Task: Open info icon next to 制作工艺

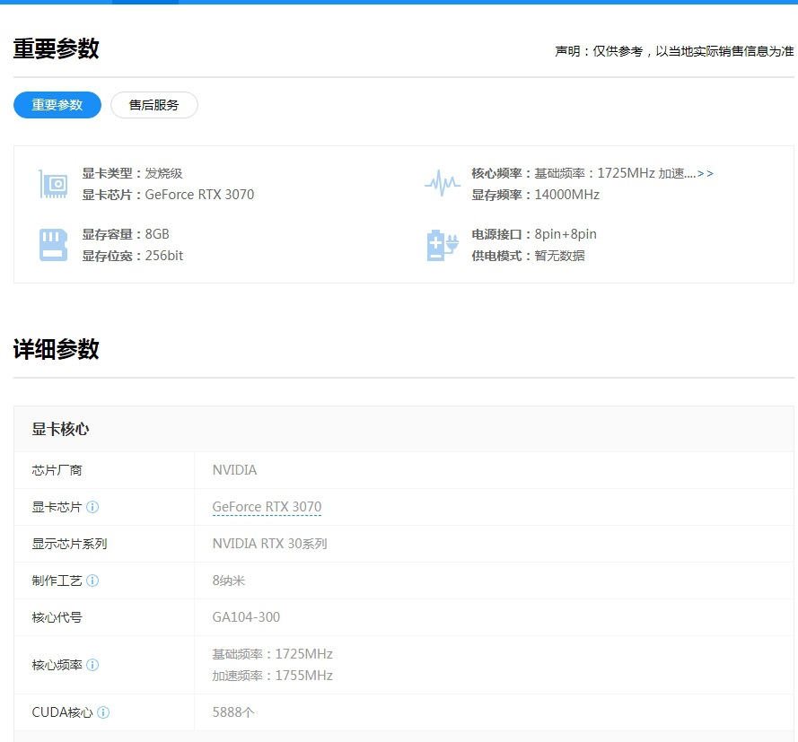Action: point(92,581)
